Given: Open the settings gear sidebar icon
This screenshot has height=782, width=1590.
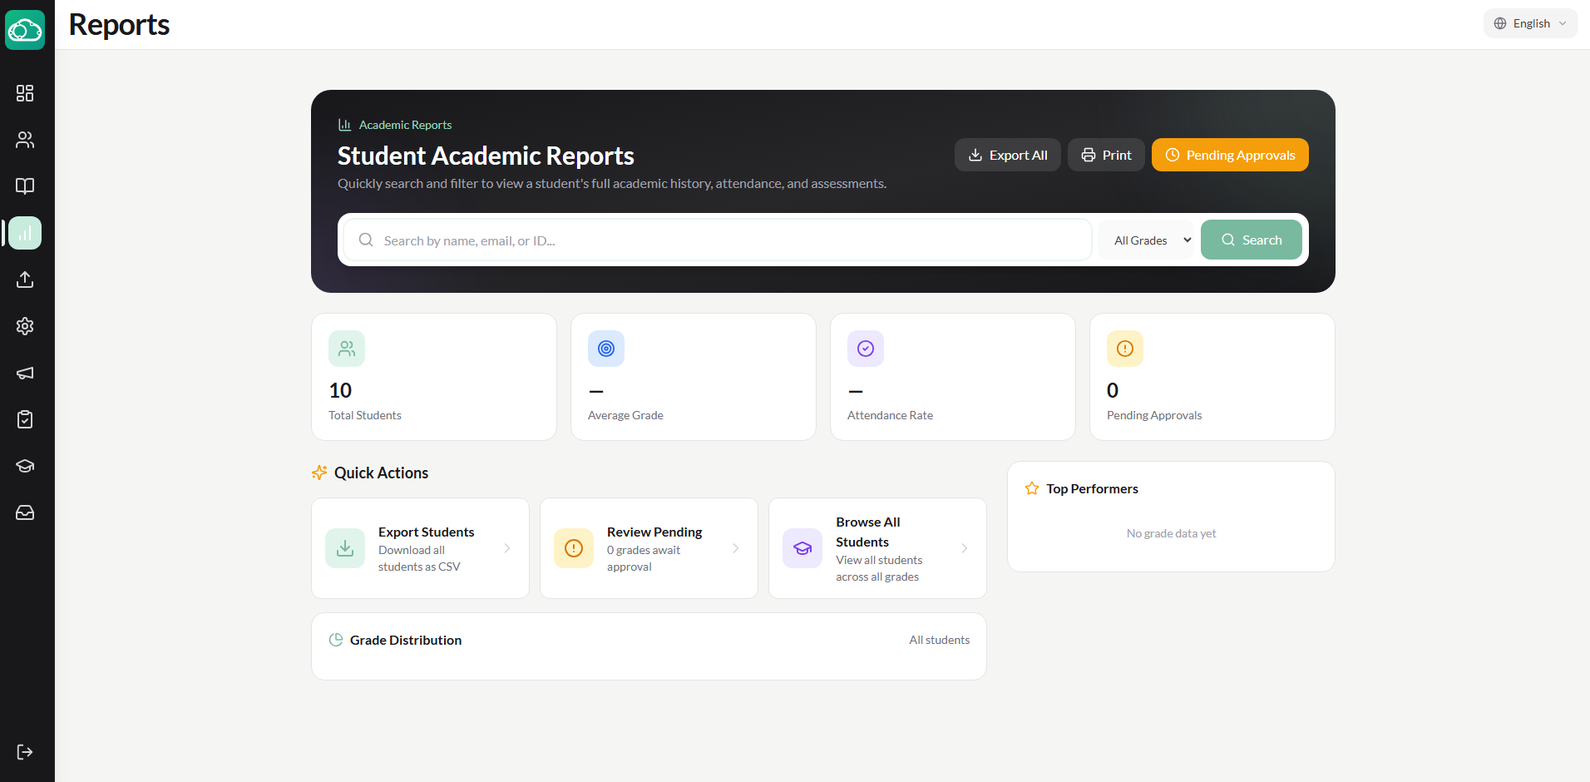Looking at the screenshot, I should 25,326.
